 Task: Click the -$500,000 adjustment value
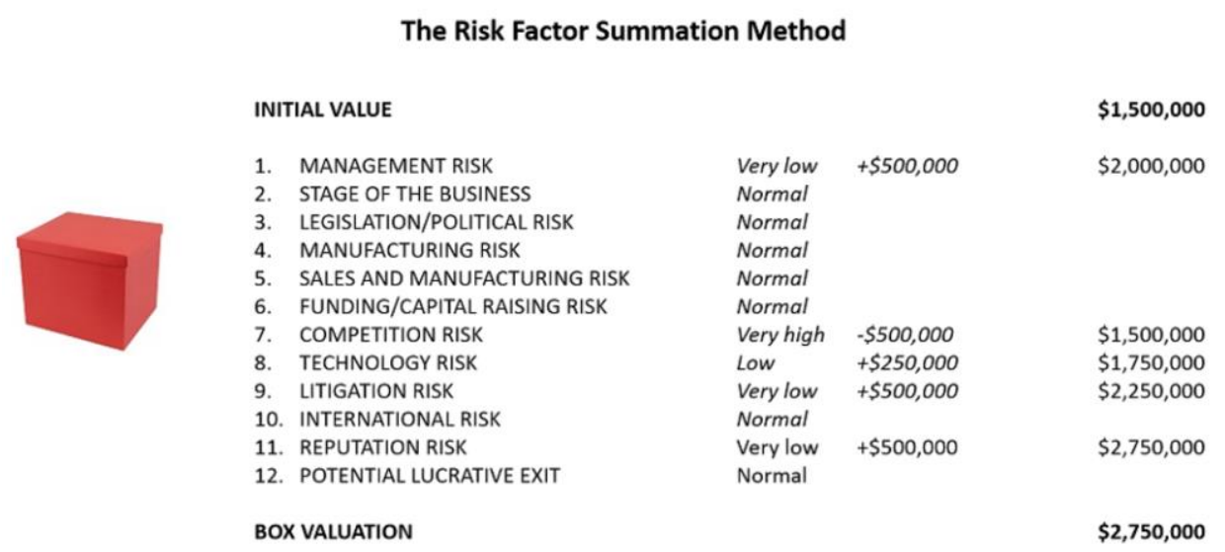click(x=906, y=335)
